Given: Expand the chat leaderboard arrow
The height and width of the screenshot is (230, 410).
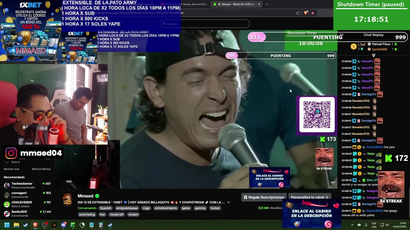Looking at the screenshot, I should tap(373, 55).
